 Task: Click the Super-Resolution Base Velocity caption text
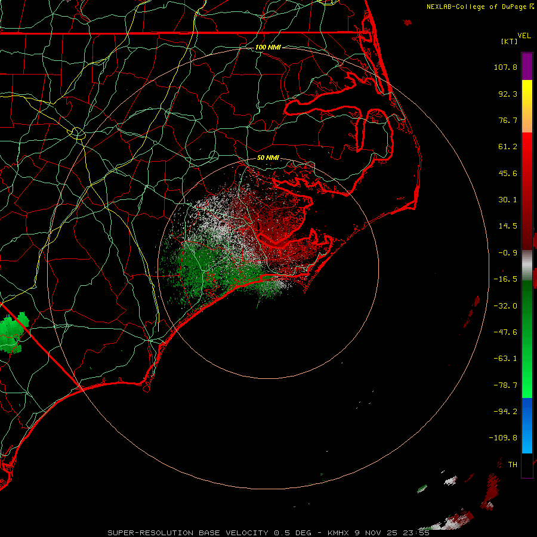[268, 533]
